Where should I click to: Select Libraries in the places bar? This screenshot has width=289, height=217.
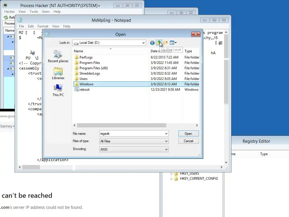click(x=58, y=73)
